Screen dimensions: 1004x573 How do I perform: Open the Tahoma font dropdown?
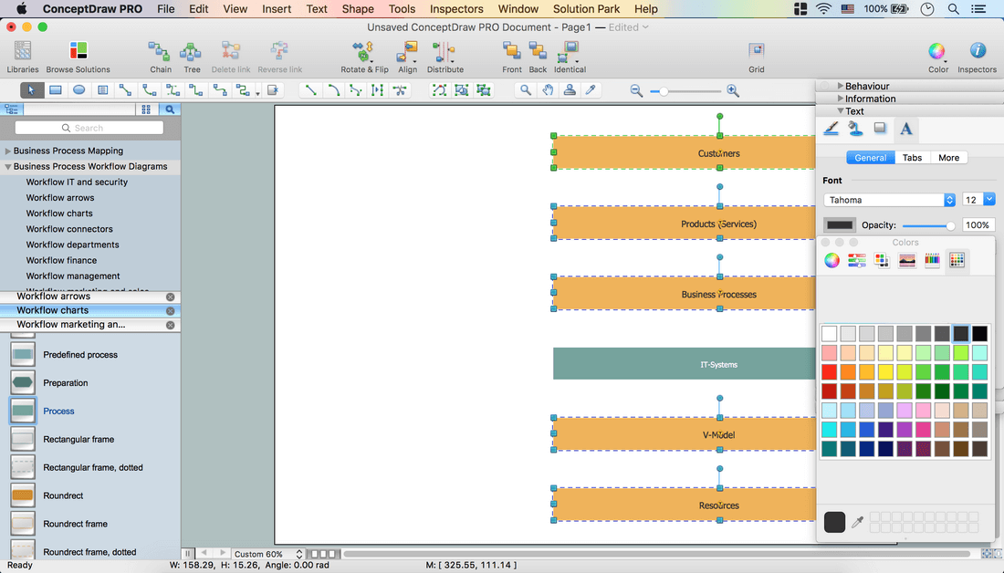coord(889,200)
